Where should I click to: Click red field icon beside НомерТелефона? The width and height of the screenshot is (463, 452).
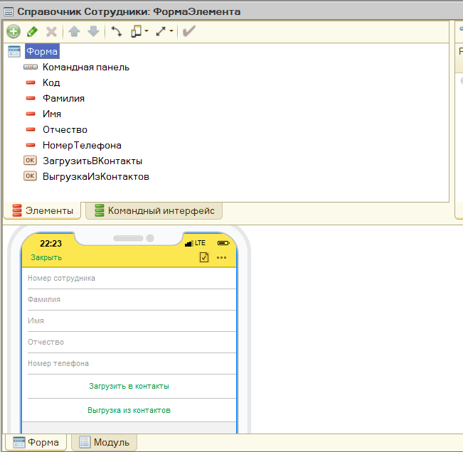pos(31,145)
